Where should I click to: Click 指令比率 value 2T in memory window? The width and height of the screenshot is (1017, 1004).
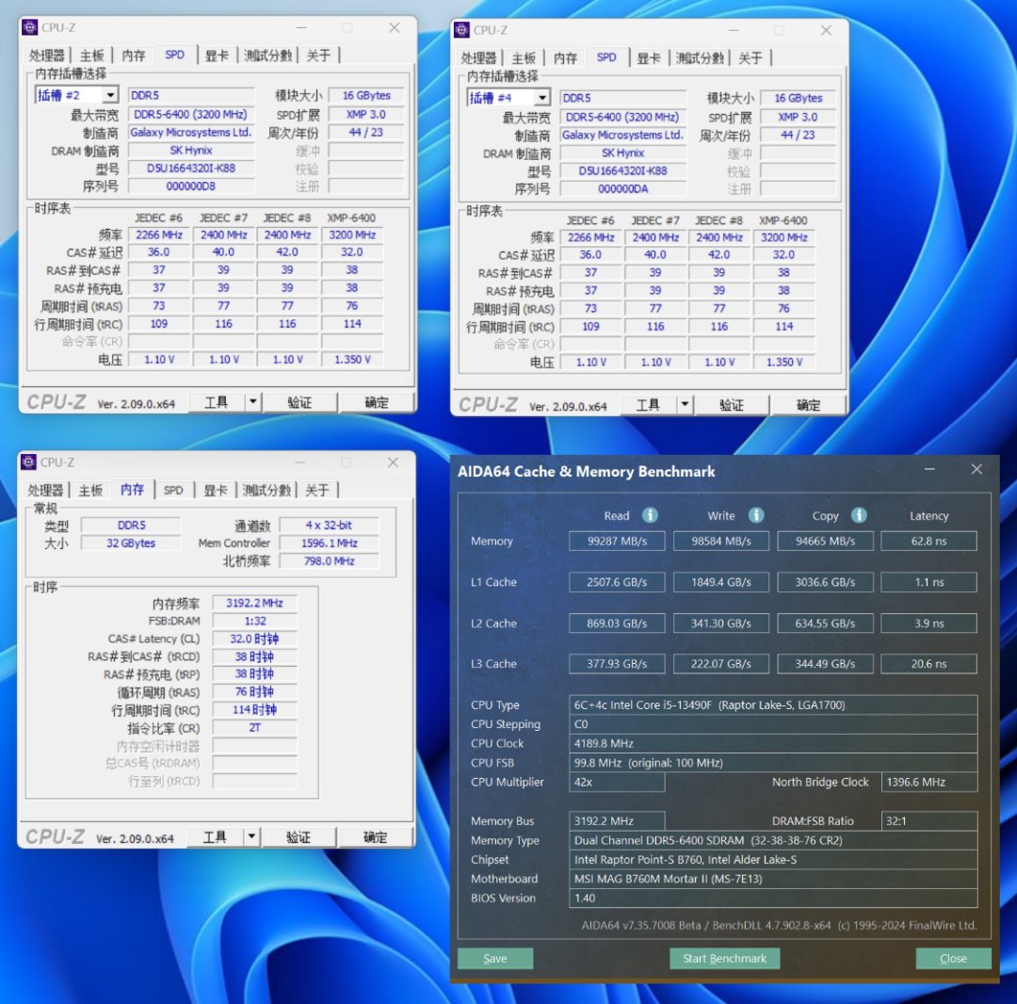click(x=254, y=728)
